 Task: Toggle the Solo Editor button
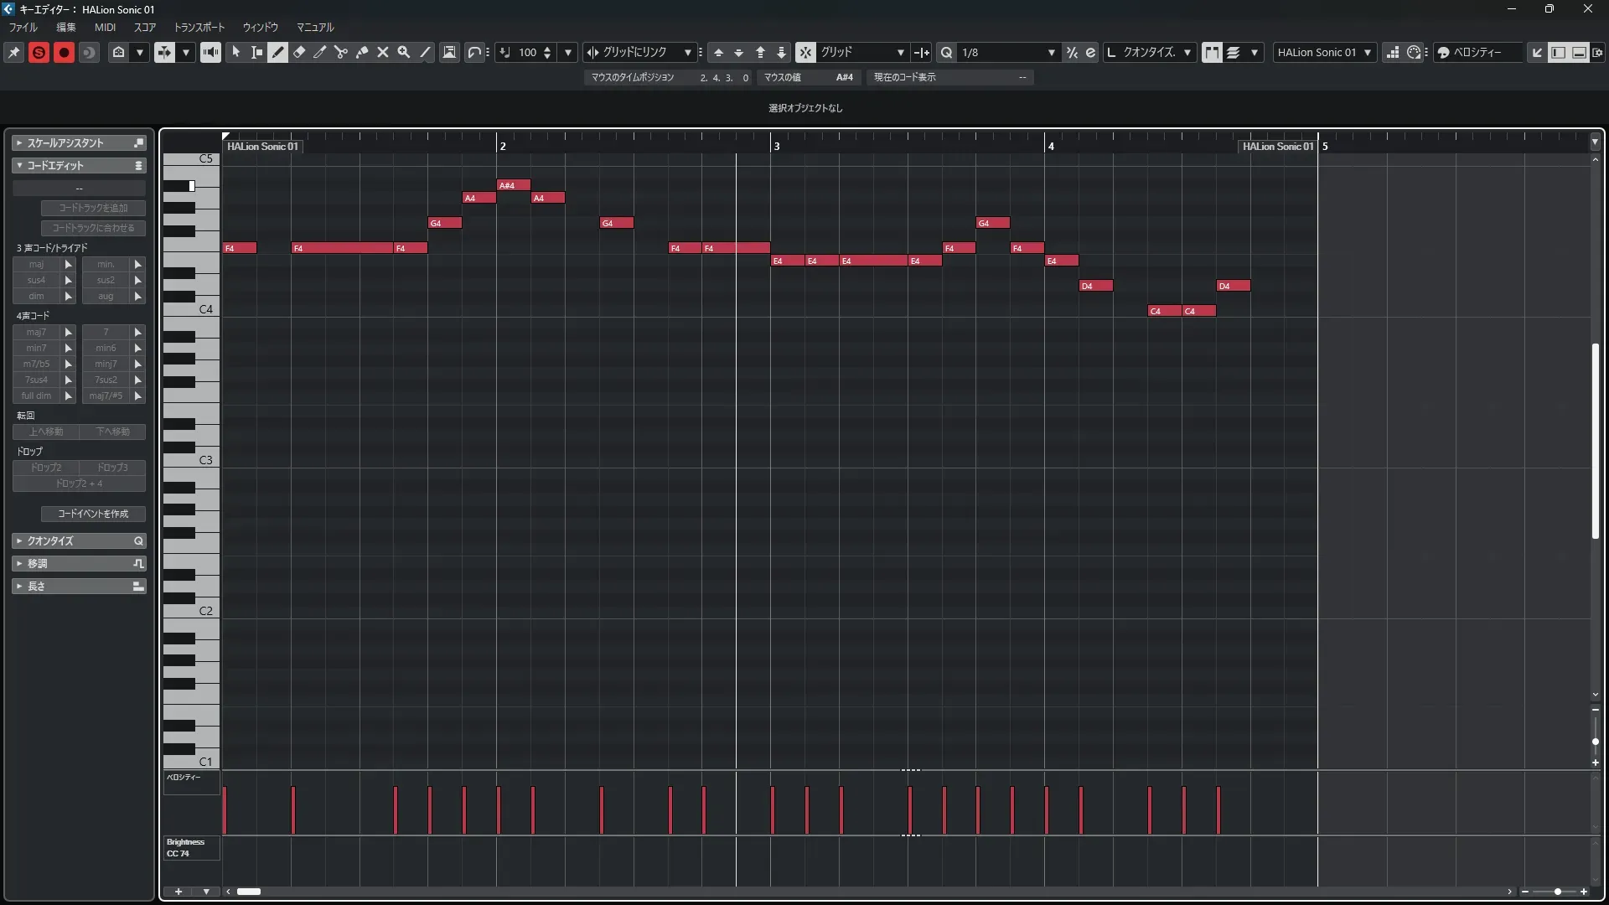pos(39,52)
